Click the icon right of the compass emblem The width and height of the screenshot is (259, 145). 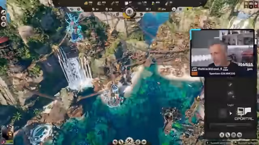(141, 14)
